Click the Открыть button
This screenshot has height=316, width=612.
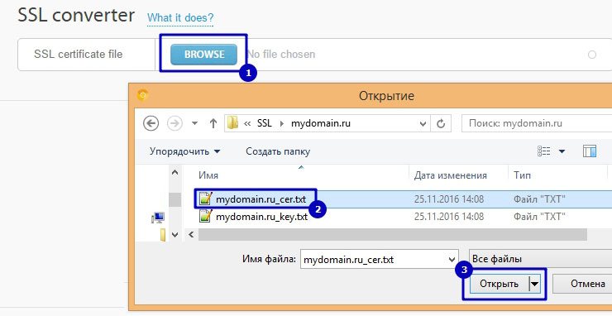pos(499,284)
